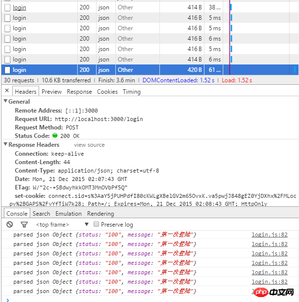299x302 pixels.
Task: Click view source for response headers
Action: [x=90, y=145]
